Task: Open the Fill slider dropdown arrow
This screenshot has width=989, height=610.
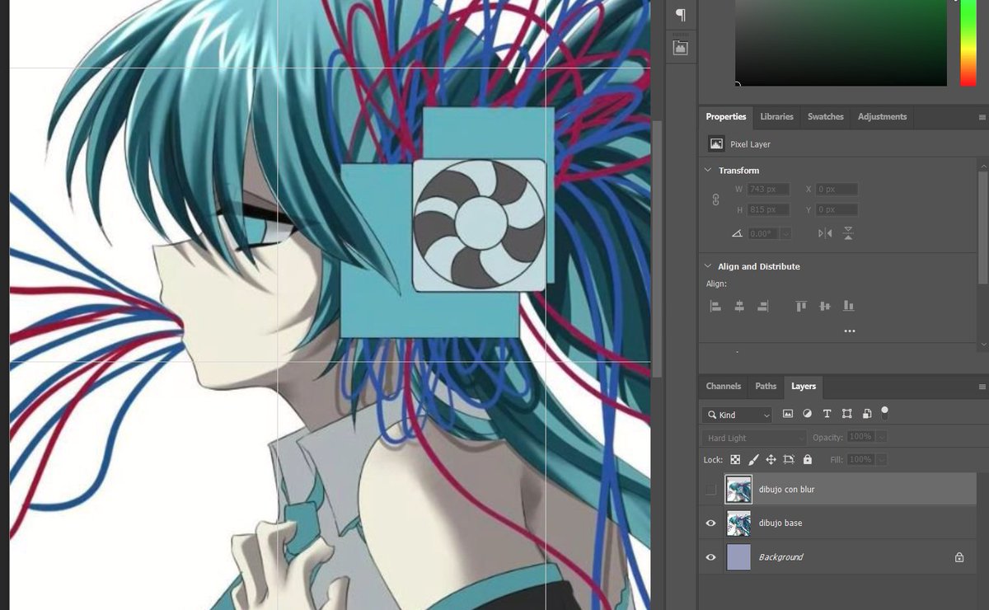Action: [x=882, y=459]
